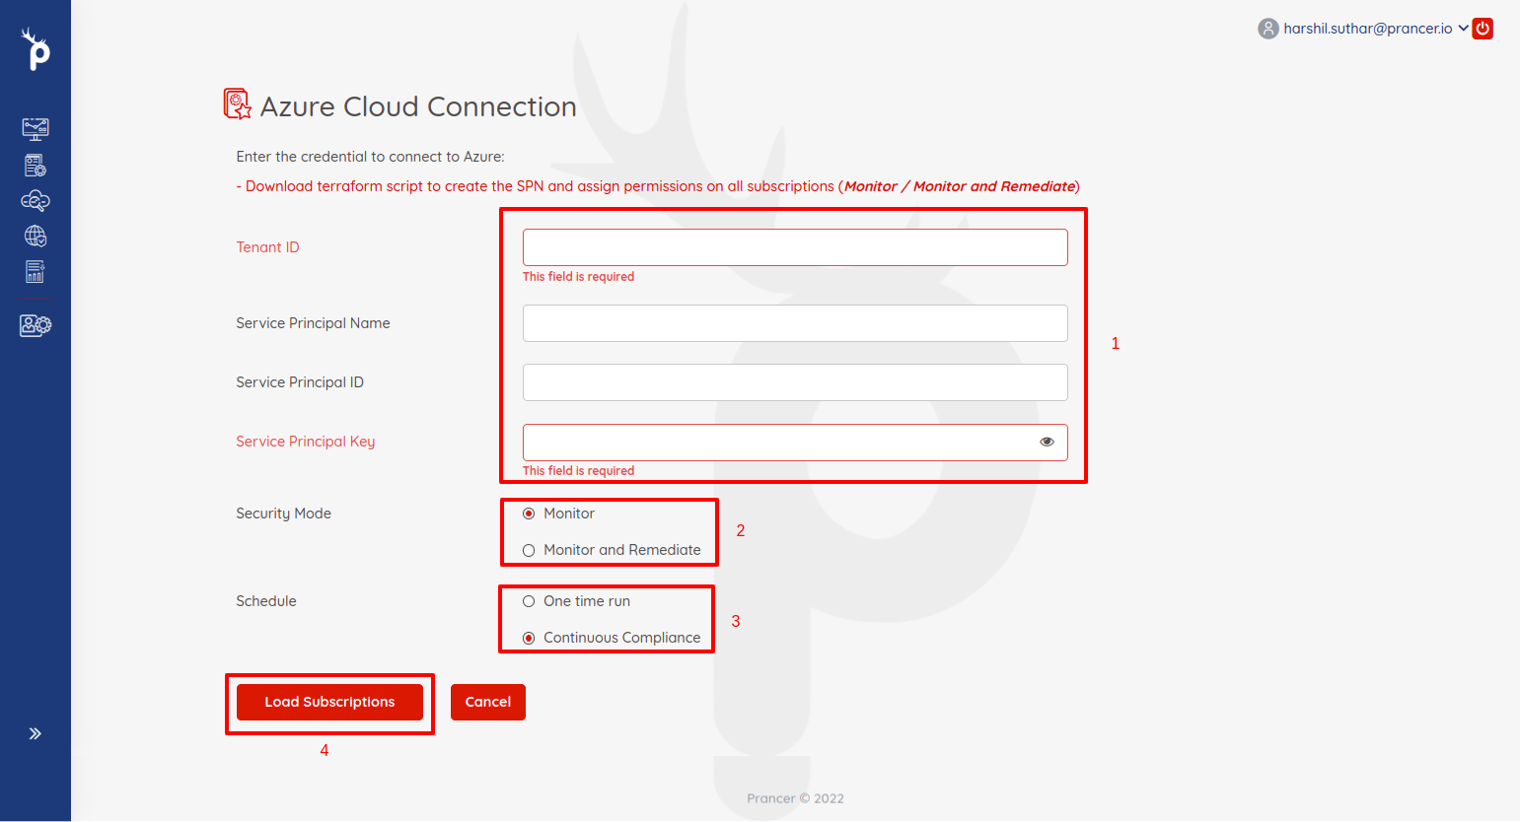Open the report chart sidebar icon
Viewport: 1520px width, 822px height.
pyautogui.click(x=36, y=272)
